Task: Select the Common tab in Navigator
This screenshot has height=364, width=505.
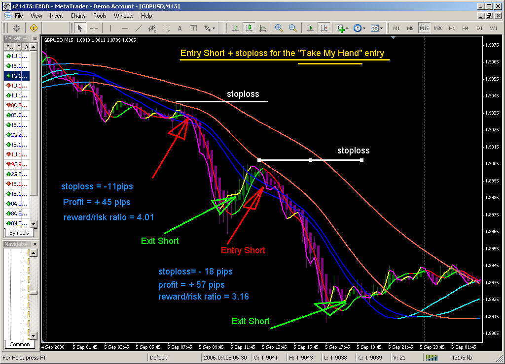Action: coord(20,344)
